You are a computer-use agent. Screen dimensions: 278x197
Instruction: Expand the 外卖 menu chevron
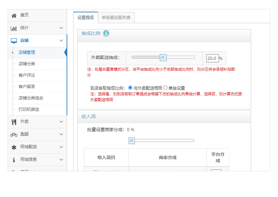pyautogui.click(x=61, y=122)
